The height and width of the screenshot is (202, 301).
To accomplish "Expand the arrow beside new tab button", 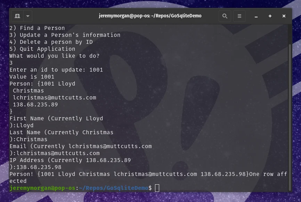I will [28, 16].
